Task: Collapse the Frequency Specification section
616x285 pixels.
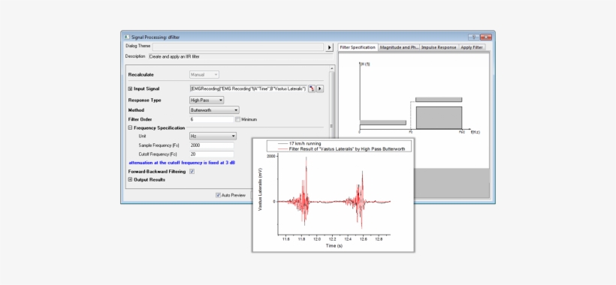Action: coord(131,127)
